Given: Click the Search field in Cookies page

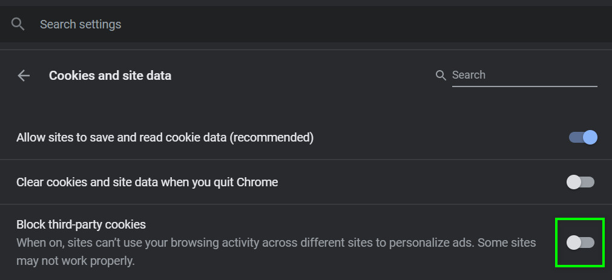Looking at the screenshot, I should [x=524, y=75].
